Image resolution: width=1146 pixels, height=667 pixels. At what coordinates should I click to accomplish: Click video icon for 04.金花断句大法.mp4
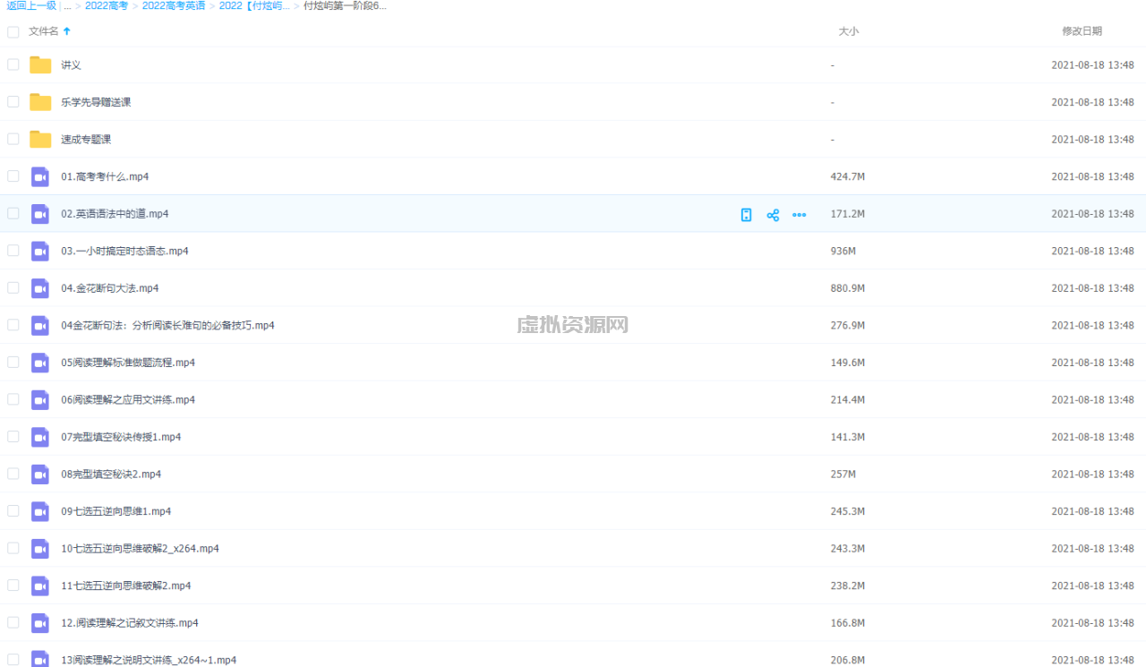(x=40, y=288)
